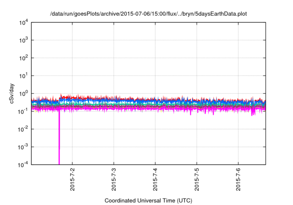Click the 10^3 y-axis tick label

(x=23, y=40)
